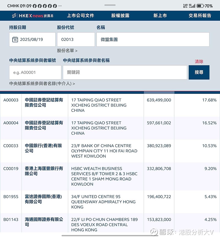Start the search with the 搜尋 button
The width and height of the screenshot is (220, 239).
point(199,72)
